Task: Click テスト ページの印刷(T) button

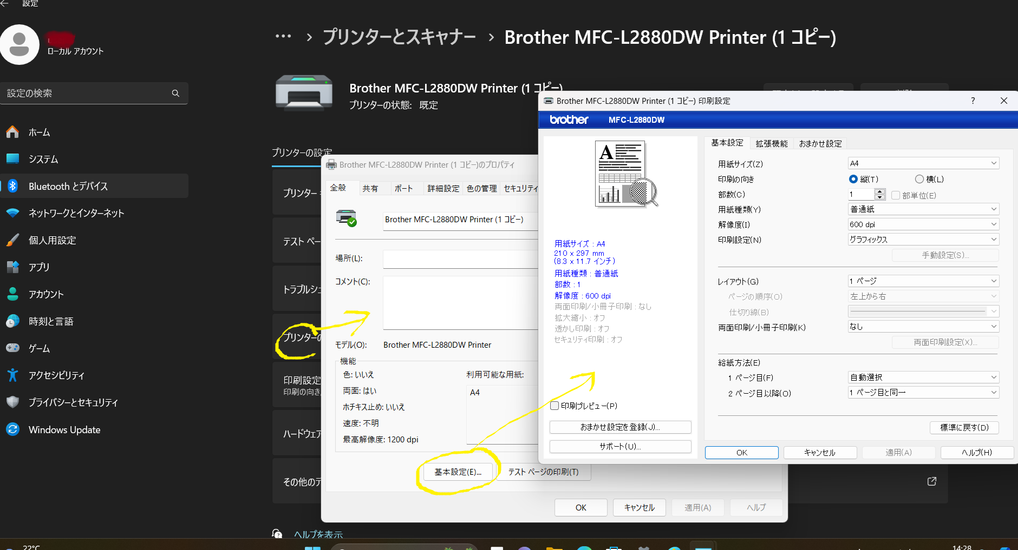Action: pos(543,472)
